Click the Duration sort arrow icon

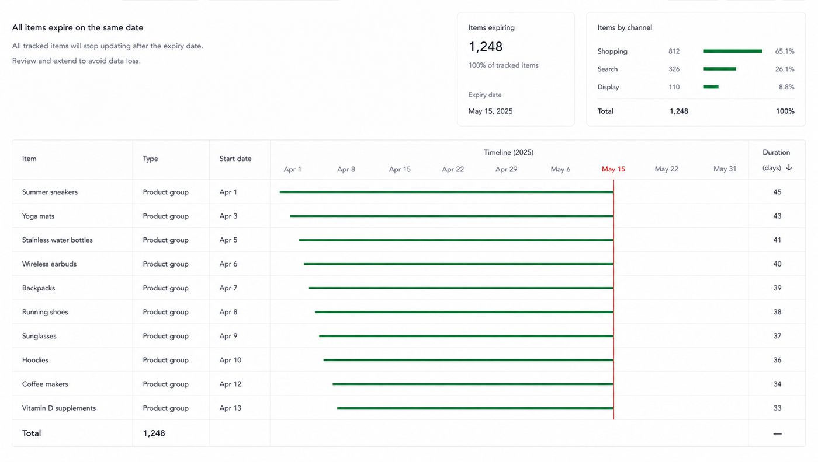coord(789,168)
